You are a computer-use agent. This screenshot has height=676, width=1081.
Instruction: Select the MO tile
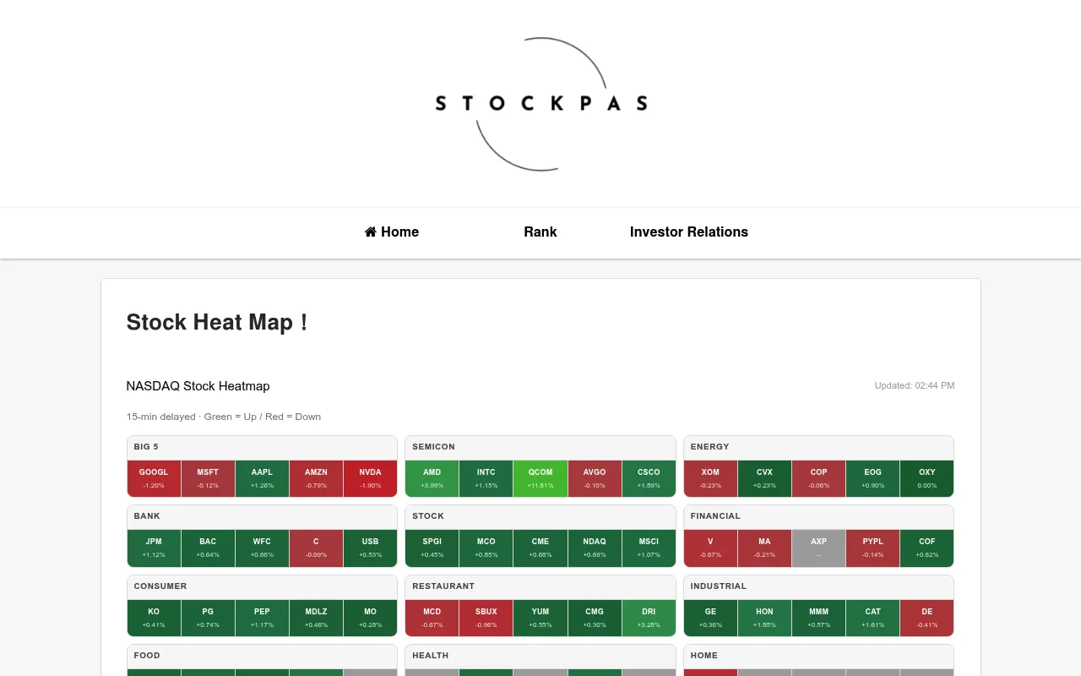click(370, 618)
